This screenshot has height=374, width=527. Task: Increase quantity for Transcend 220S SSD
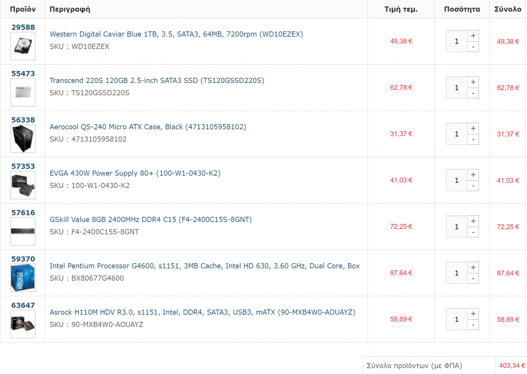[473, 82]
